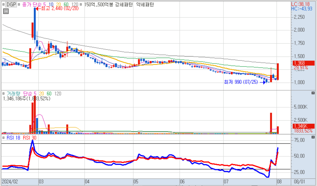The image size is (317, 186).
Task: Select the gray 120 price moving average label
Action: [74, 5]
